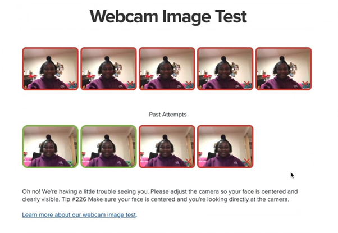Open first red-bordered past attempt thumbnail
This screenshot has height=233, width=338.
click(167, 147)
